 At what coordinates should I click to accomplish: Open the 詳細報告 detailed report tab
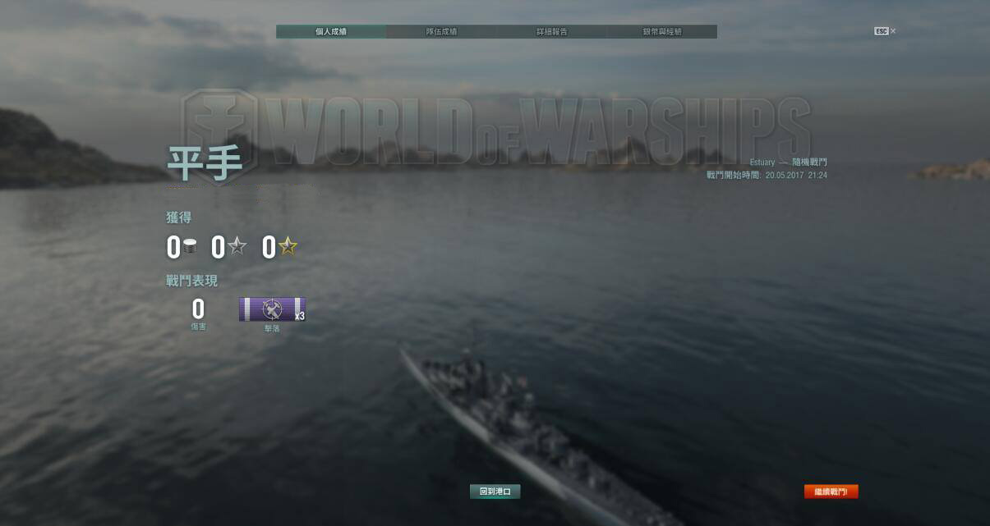(x=551, y=31)
